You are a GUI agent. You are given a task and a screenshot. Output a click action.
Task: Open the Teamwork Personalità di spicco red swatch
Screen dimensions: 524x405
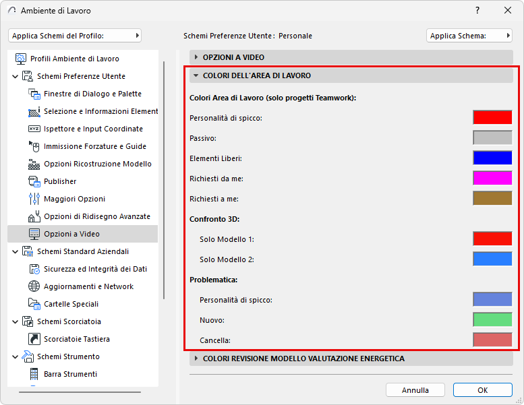492,117
